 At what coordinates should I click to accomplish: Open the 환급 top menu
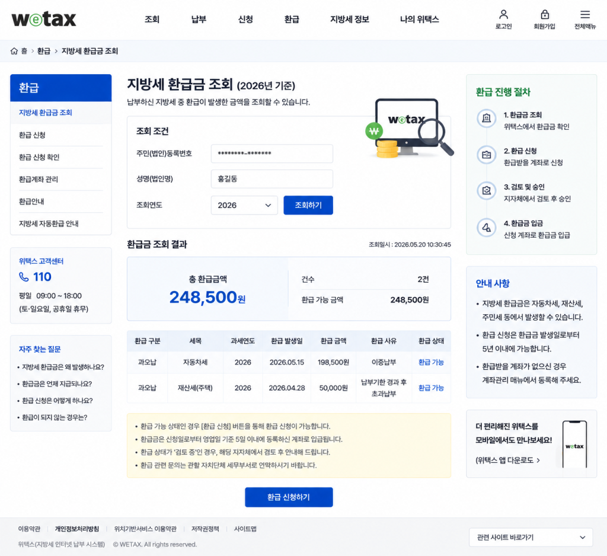(x=292, y=20)
